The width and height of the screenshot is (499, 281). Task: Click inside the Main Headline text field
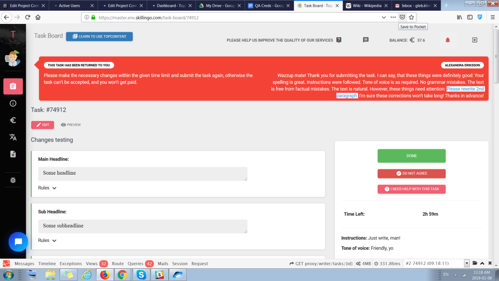[142, 174]
